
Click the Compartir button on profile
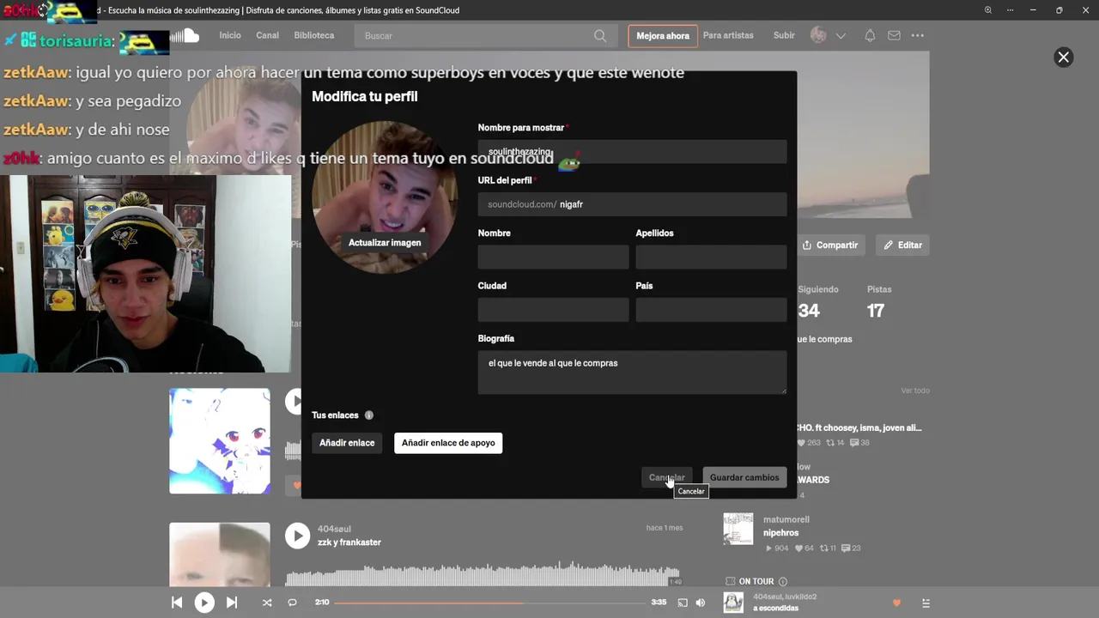830,245
